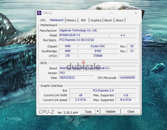Click the CPU-Z logo in bottom bar
The height and width of the screenshot is (130, 167).
pyautogui.click(x=46, y=112)
